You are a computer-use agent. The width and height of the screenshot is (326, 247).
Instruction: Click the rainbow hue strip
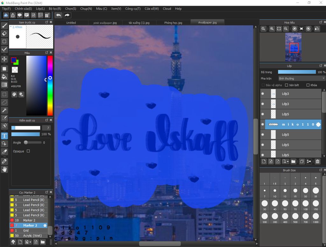[50, 85]
